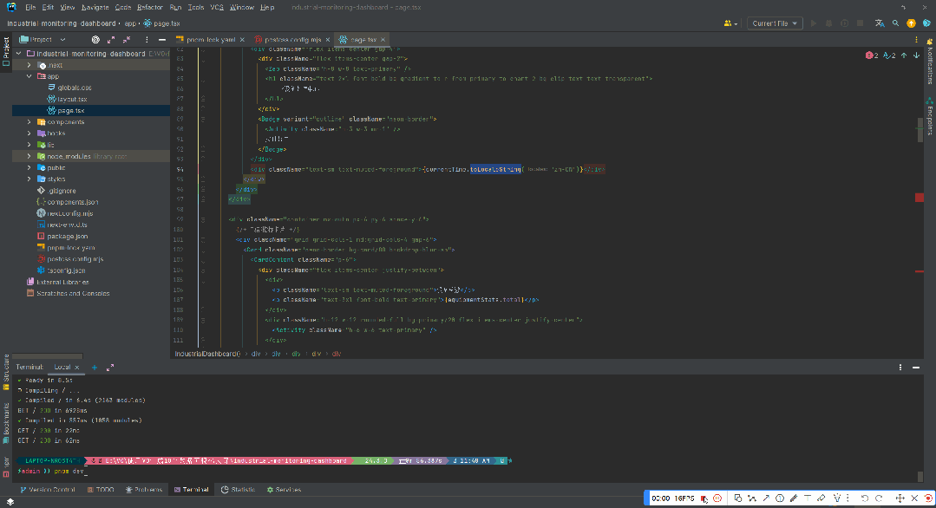936x508 pixels.
Task: Open package.json in project tree
Action: point(68,236)
